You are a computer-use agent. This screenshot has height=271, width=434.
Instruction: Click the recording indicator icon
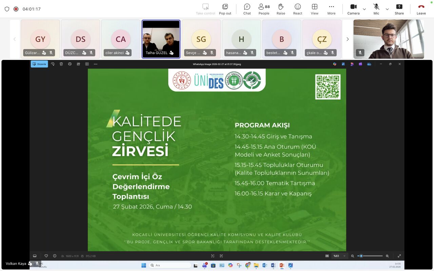coord(16,9)
